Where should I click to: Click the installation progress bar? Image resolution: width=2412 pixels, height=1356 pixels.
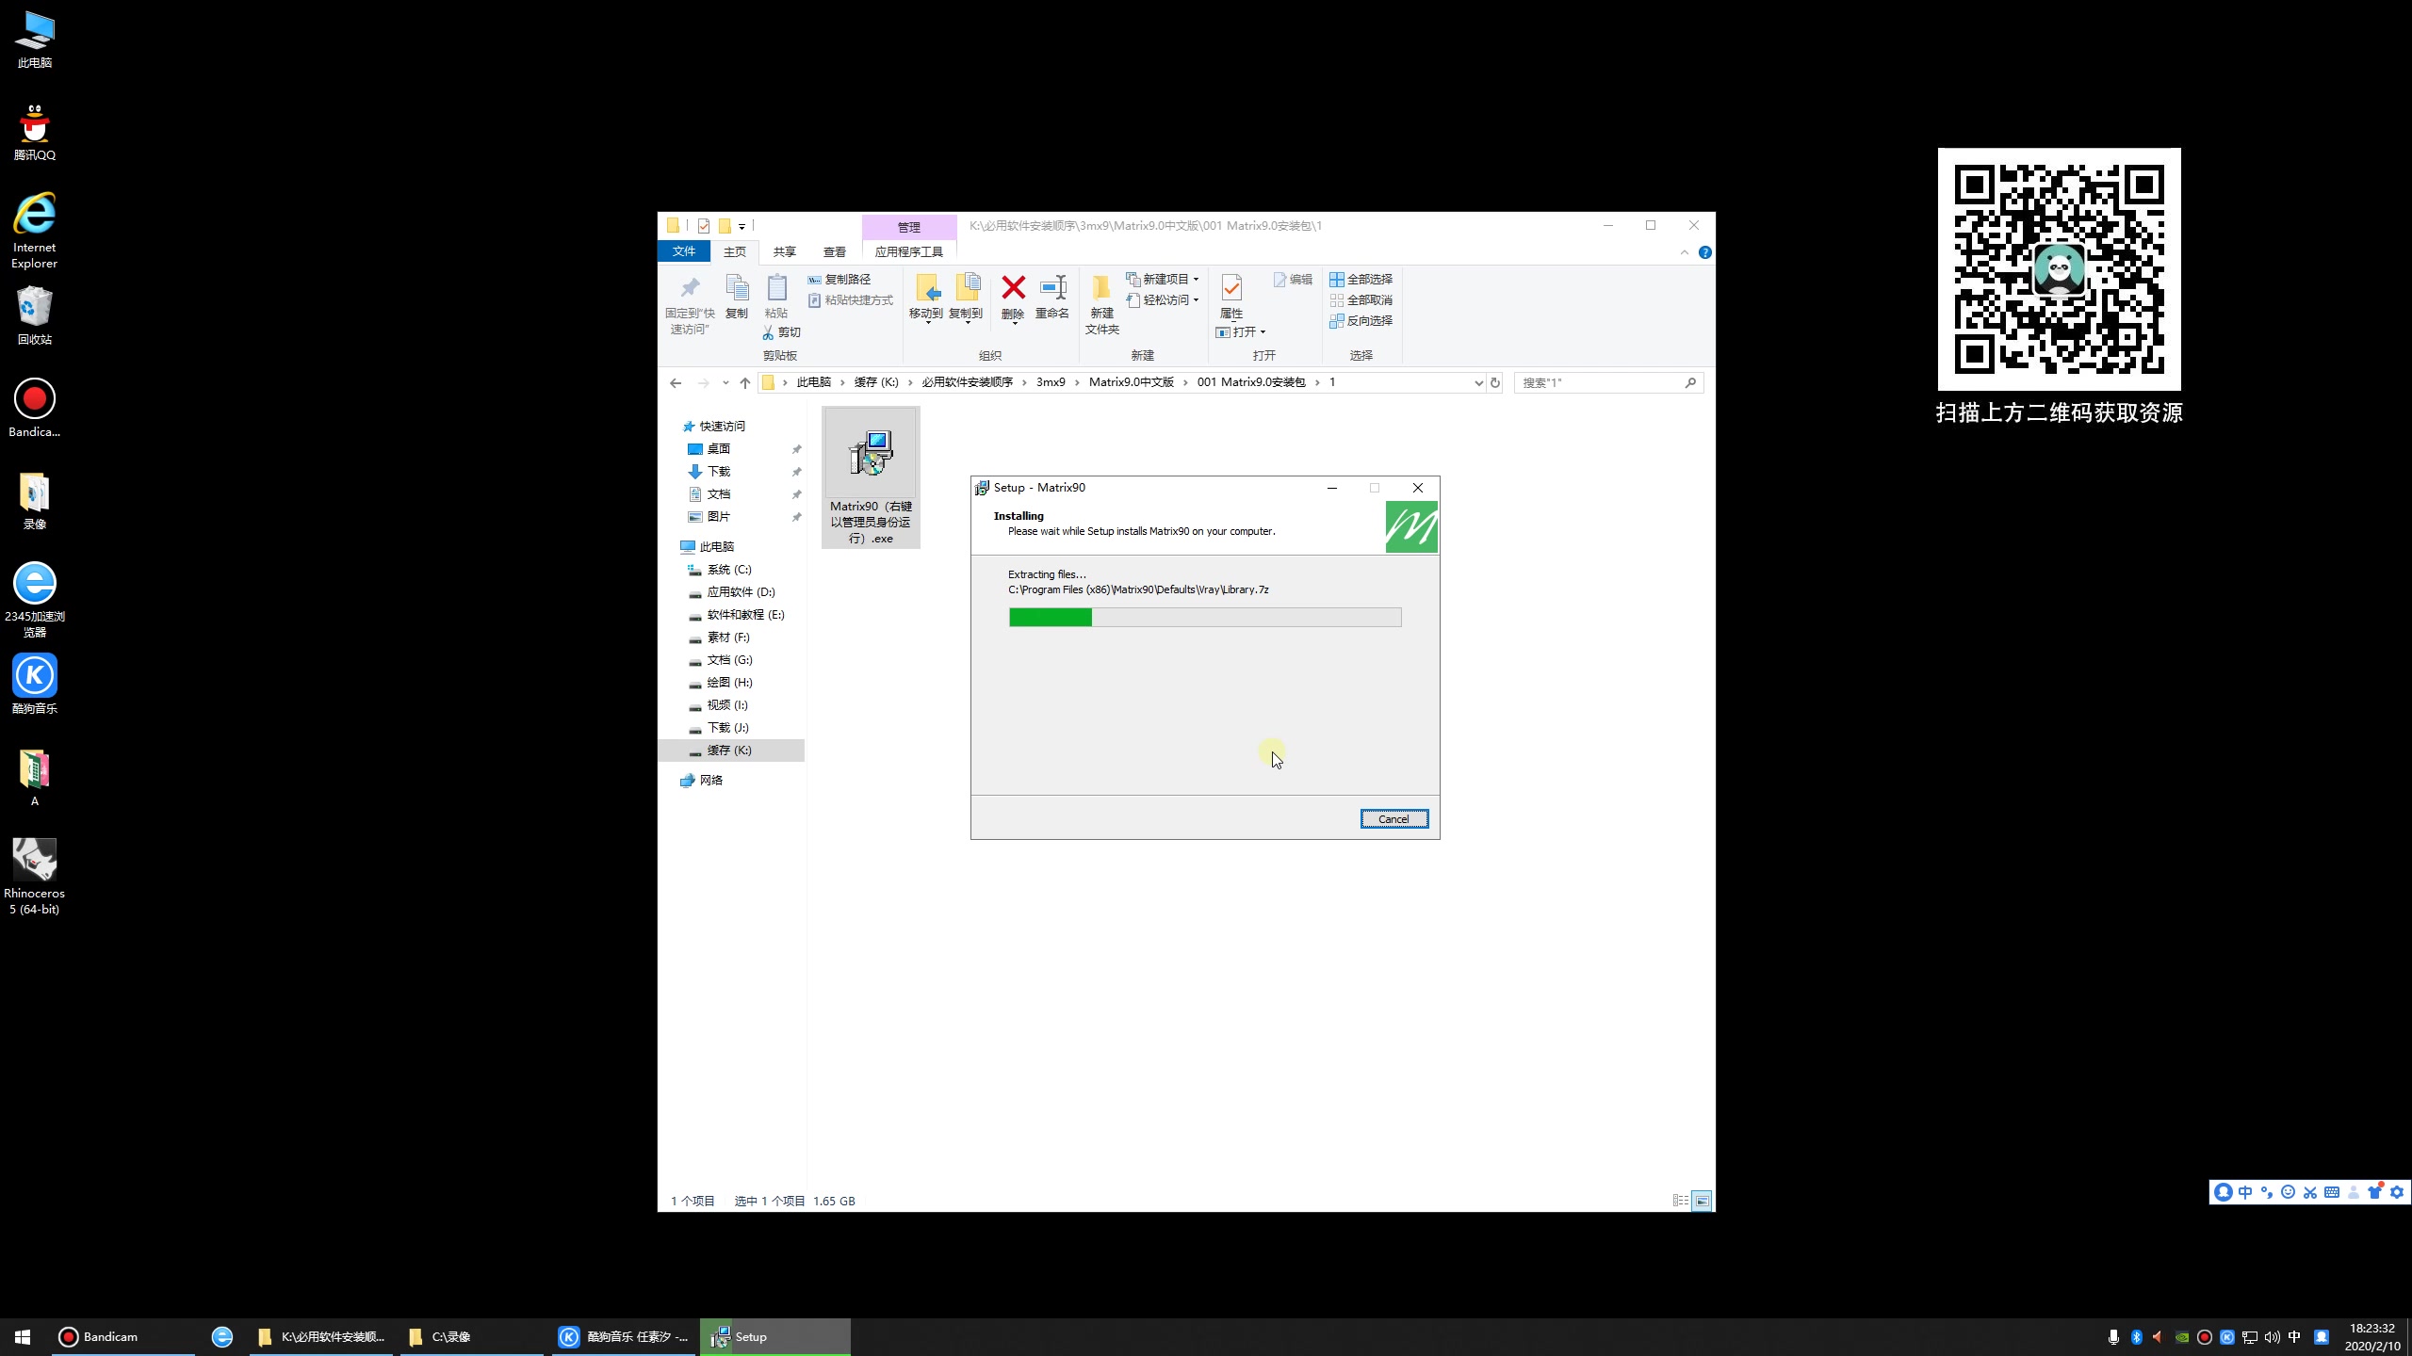click(1205, 618)
